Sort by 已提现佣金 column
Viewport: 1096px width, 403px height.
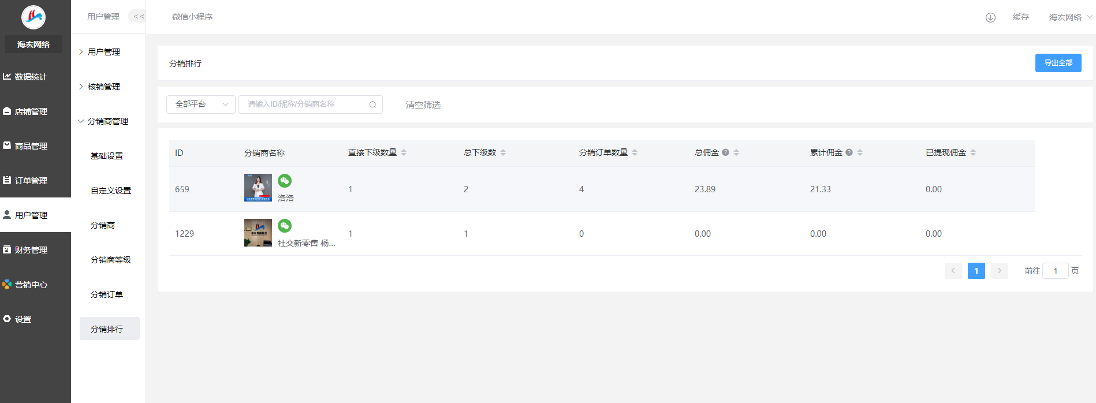click(973, 152)
